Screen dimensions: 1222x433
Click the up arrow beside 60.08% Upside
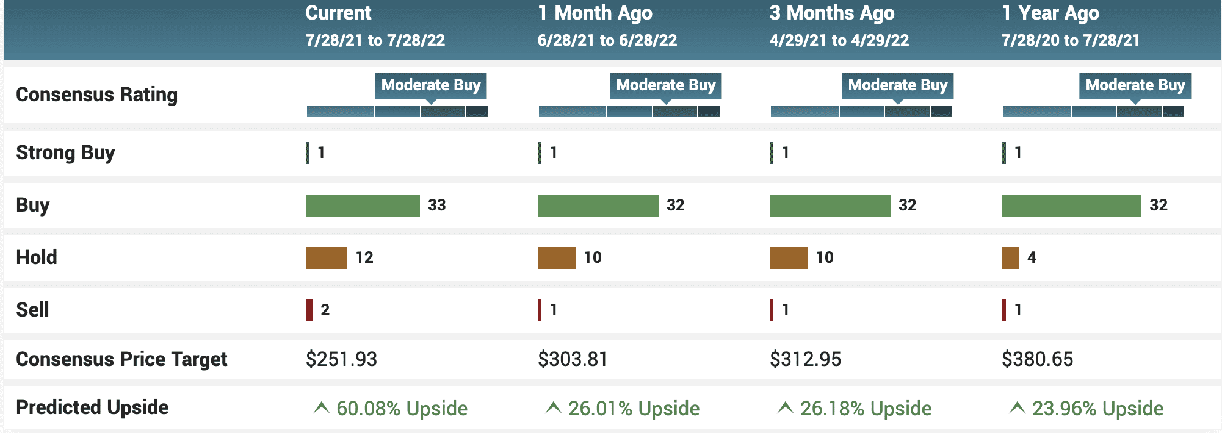321,408
